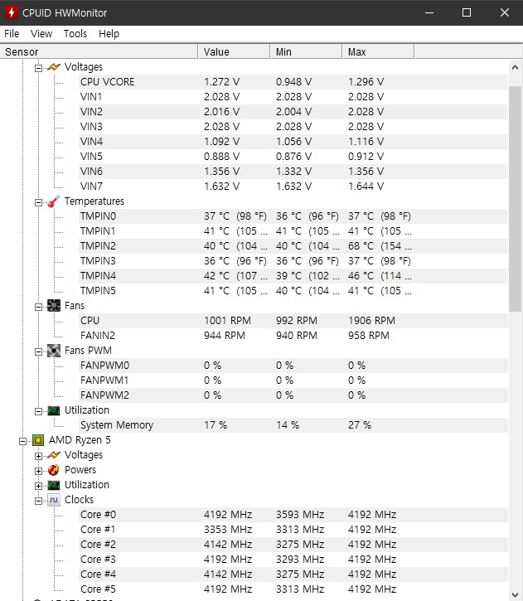Click the Clocks waveform icon
This screenshot has height=601, width=523.
point(54,500)
